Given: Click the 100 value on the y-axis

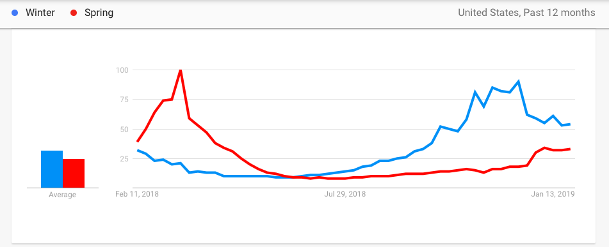Looking at the screenshot, I should click(x=122, y=70).
